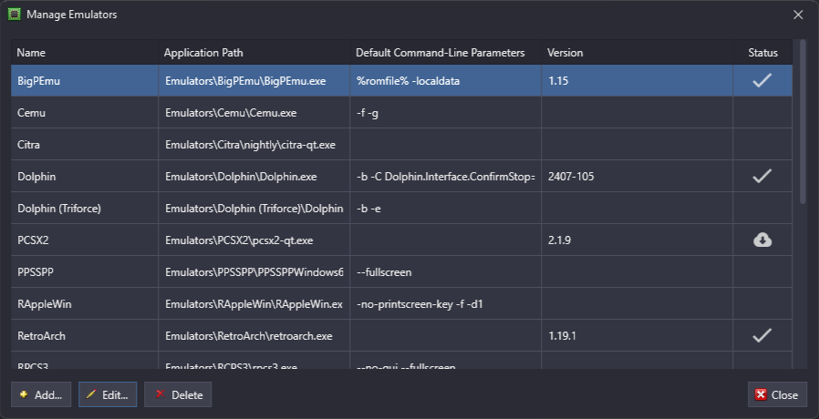This screenshot has width=819, height=419.
Task: Select the Dolphin emulator name cell
Action: [x=85, y=177]
